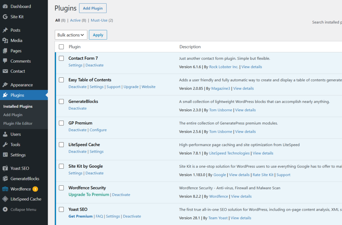Viewport: 342px width, 225px height.
Task: Check the Easy Table of Contents checkbox
Action: coord(61,80)
